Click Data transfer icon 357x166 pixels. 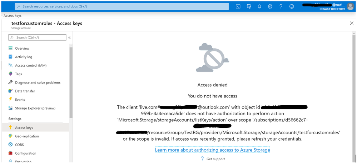10,91
